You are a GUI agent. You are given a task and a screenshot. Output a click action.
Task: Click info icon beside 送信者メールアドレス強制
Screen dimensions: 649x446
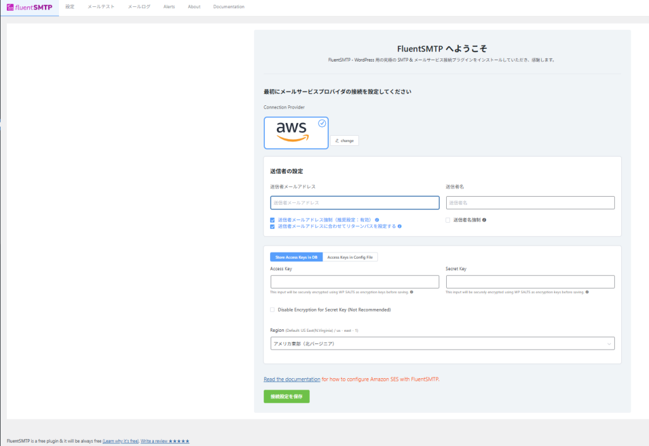[377, 220]
